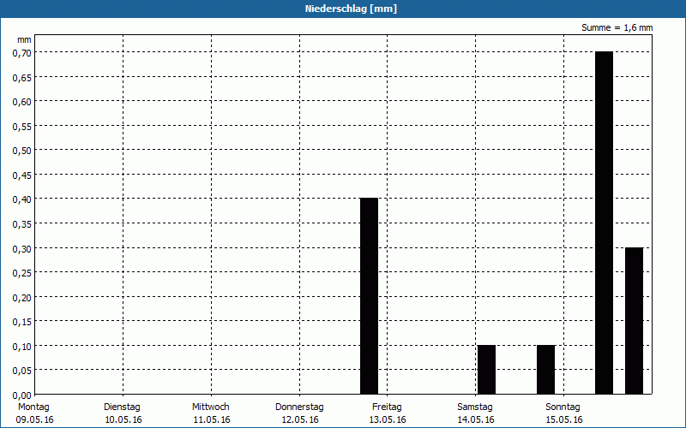
Task: Click the 0,60 y-axis value
Action: pos(22,102)
